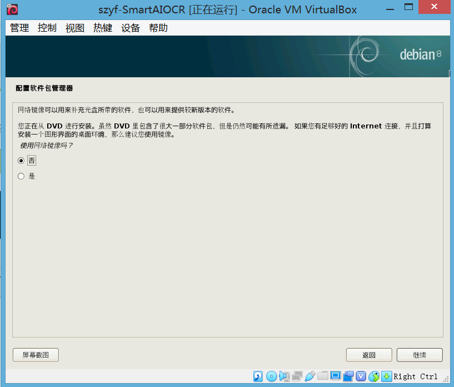Click the 屏幕截图 screenshot button
454x387 pixels.
click(36, 355)
